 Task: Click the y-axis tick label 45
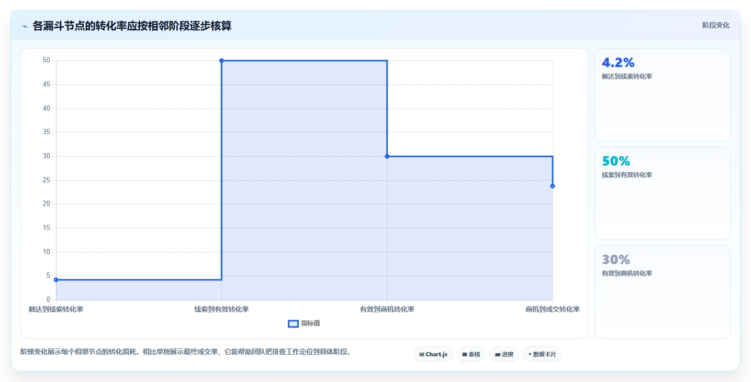pyautogui.click(x=46, y=84)
